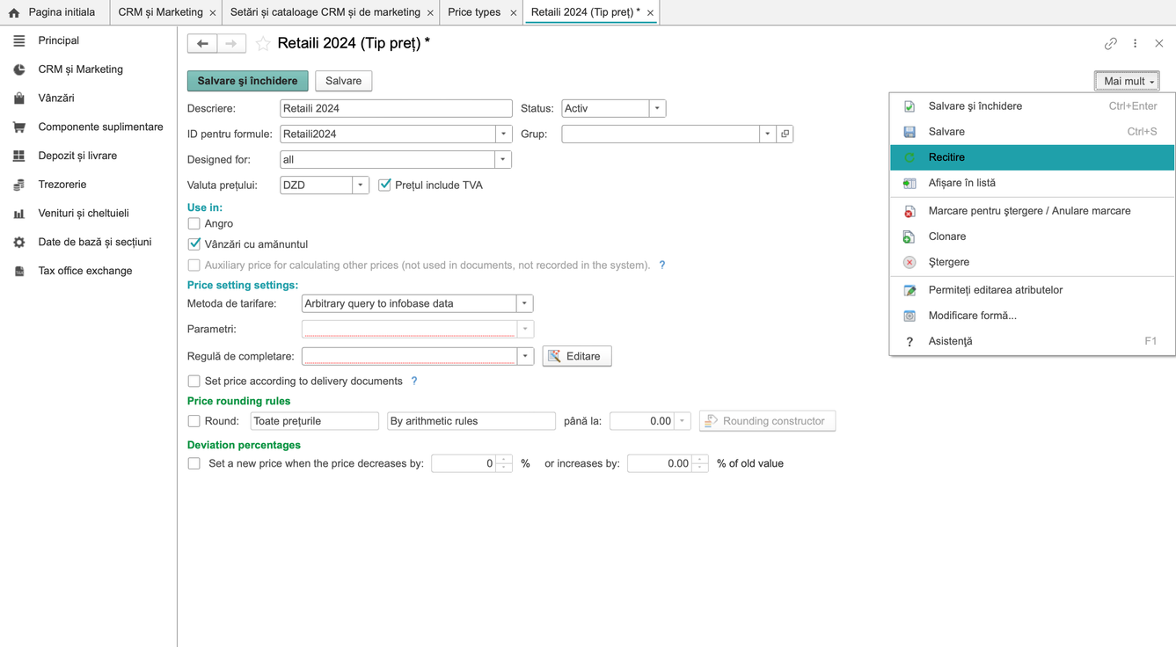The height and width of the screenshot is (647, 1176).
Task: Toggle the Prețul include TVA checkbox
Action: pos(384,185)
